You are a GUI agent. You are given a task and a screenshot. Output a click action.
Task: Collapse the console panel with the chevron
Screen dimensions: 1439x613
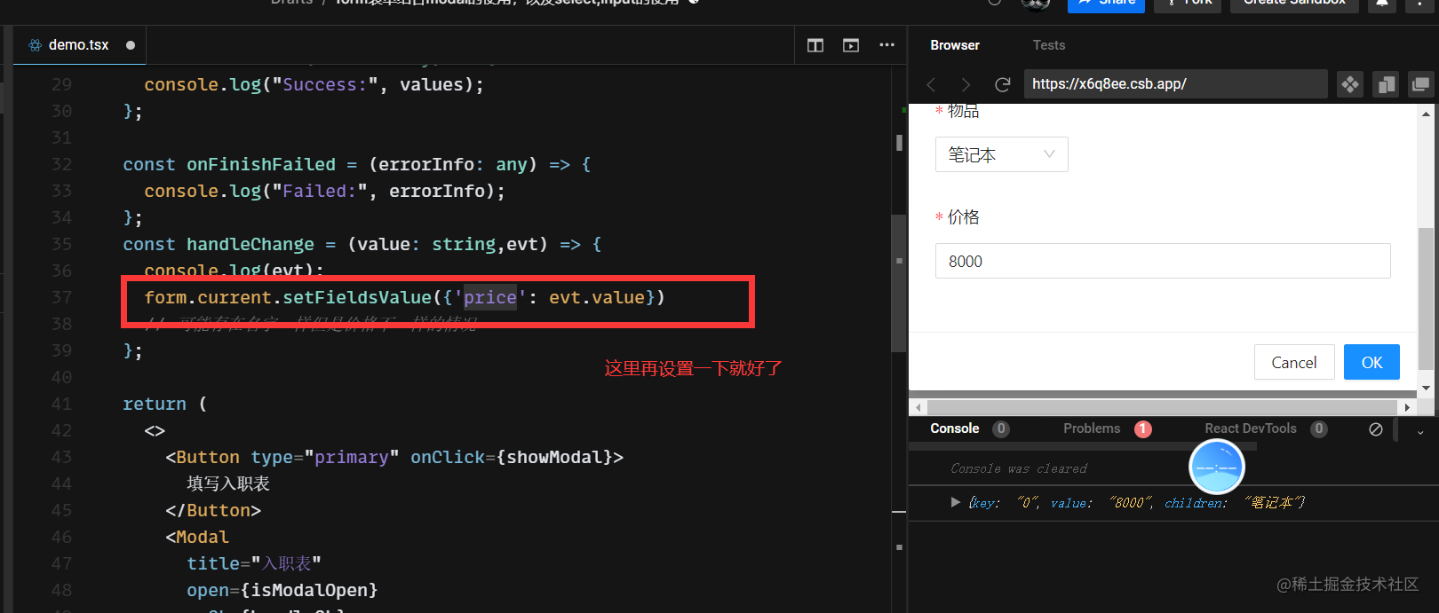pyautogui.click(x=1420, y=431)
